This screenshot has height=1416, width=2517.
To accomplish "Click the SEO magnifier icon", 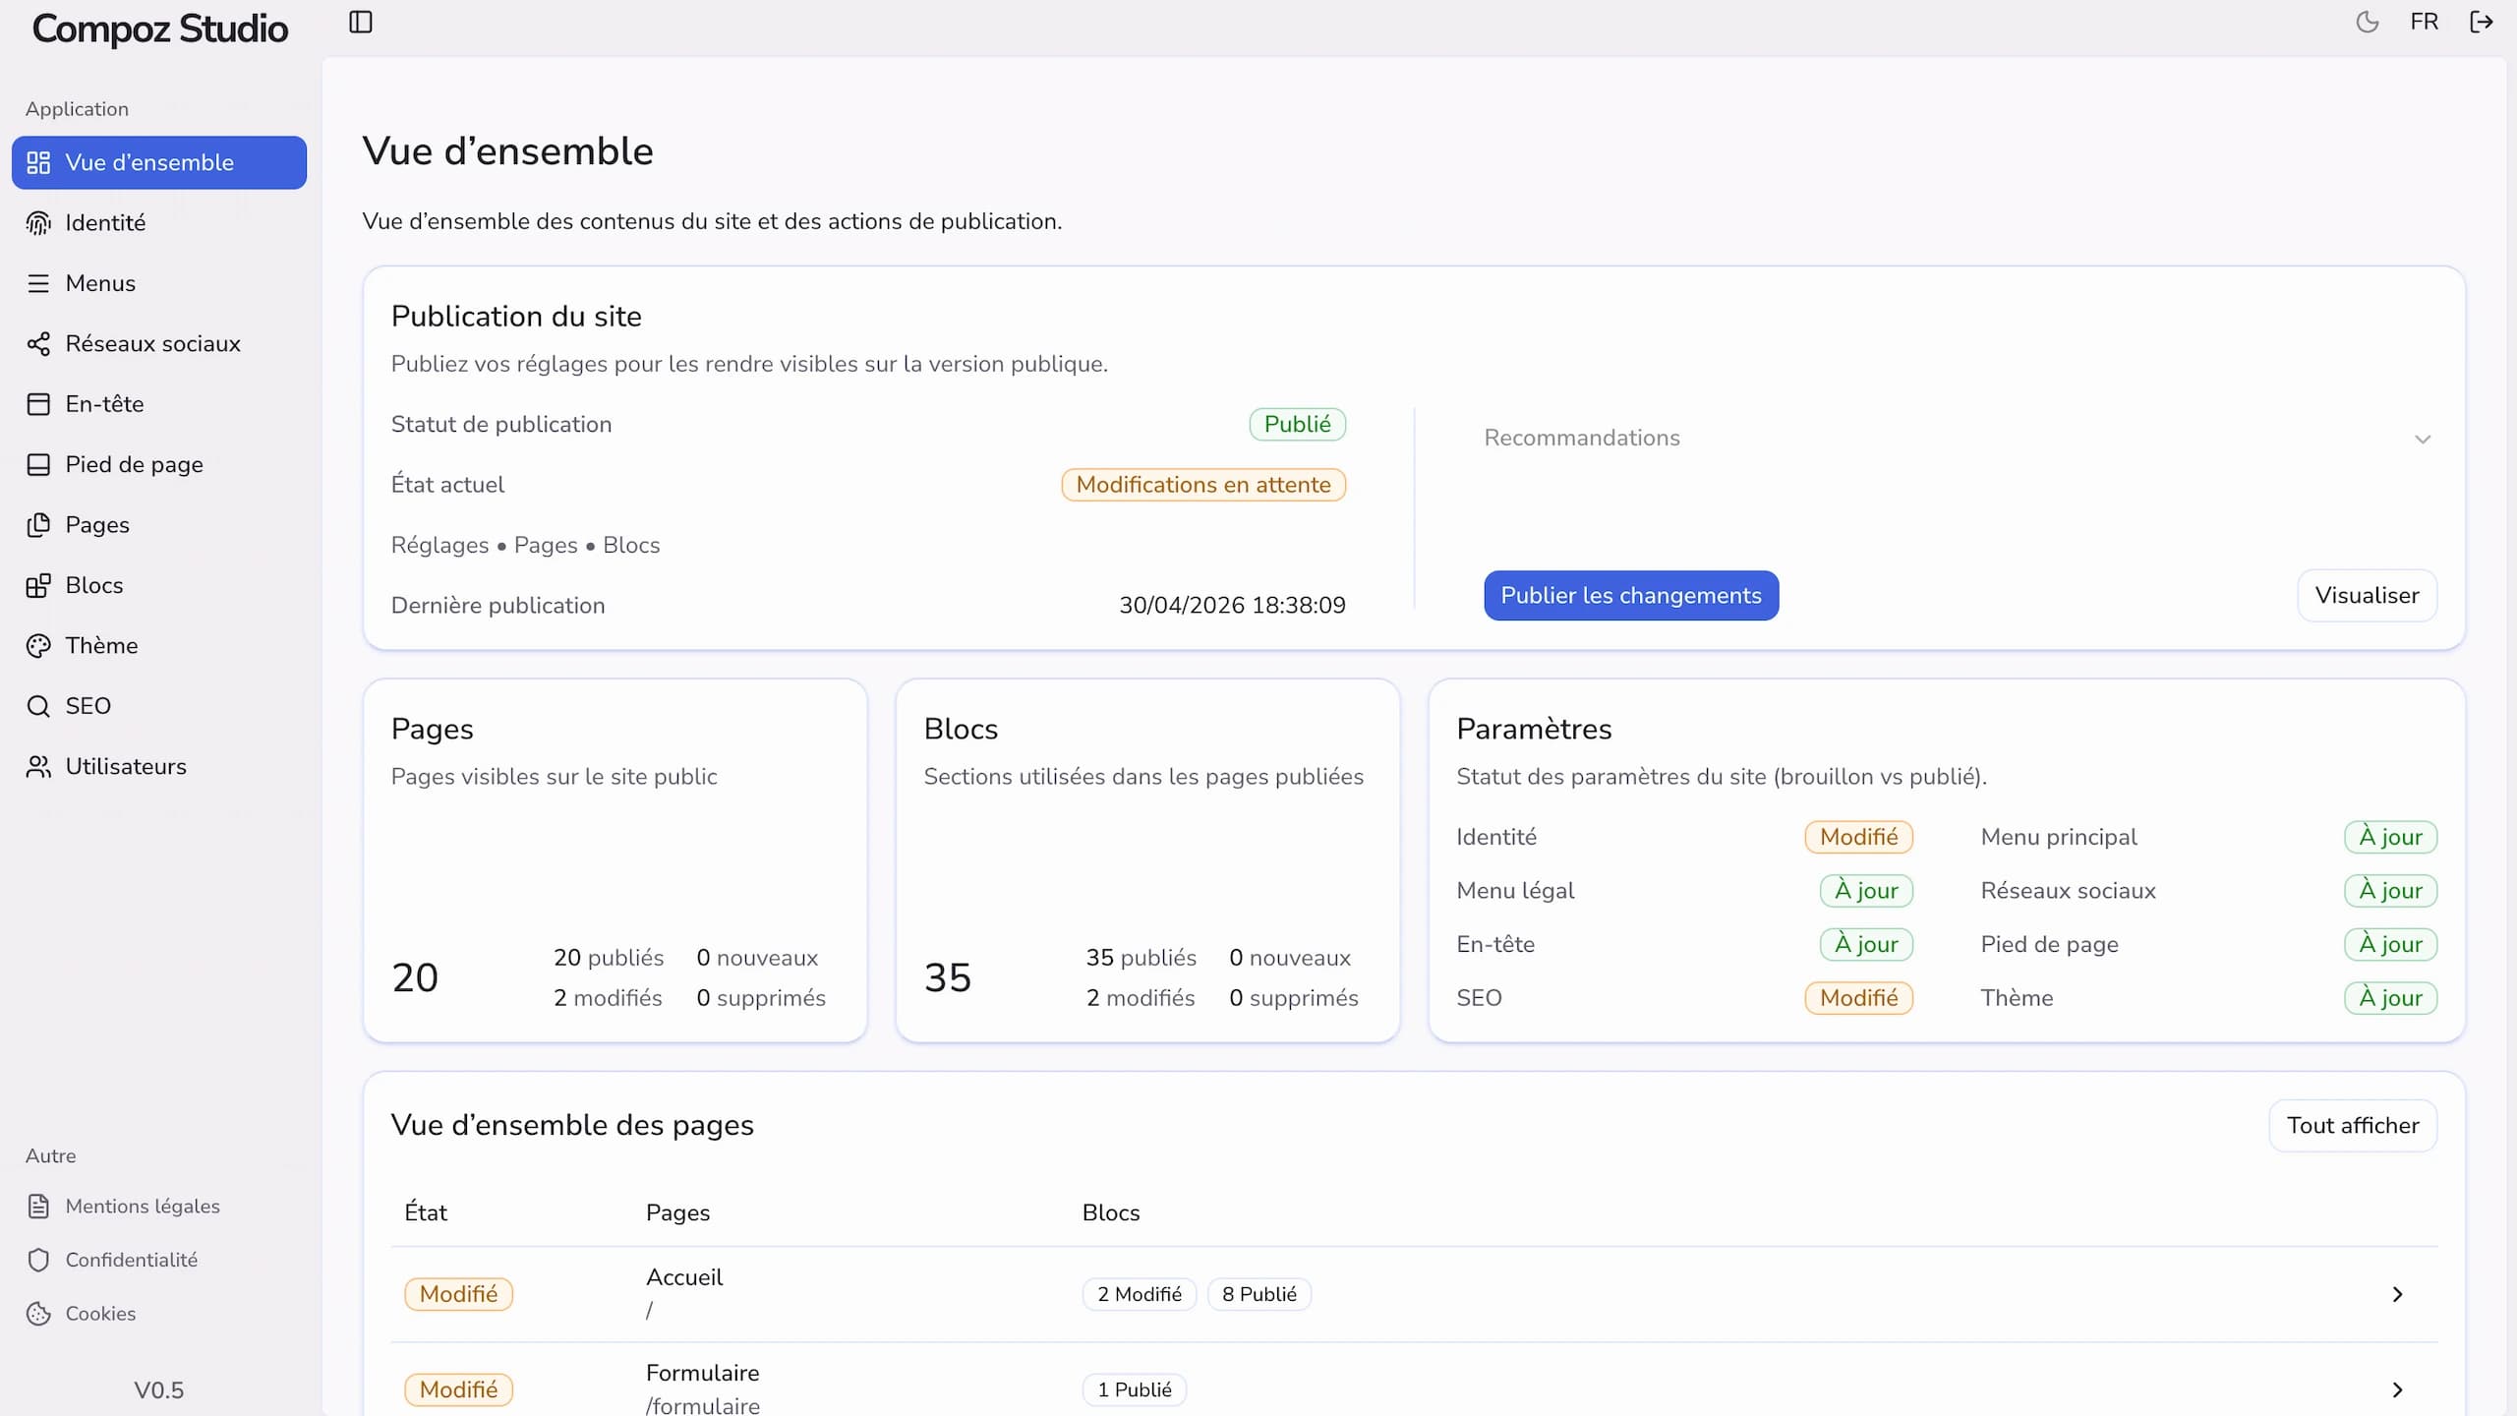I will click(38, 706).
